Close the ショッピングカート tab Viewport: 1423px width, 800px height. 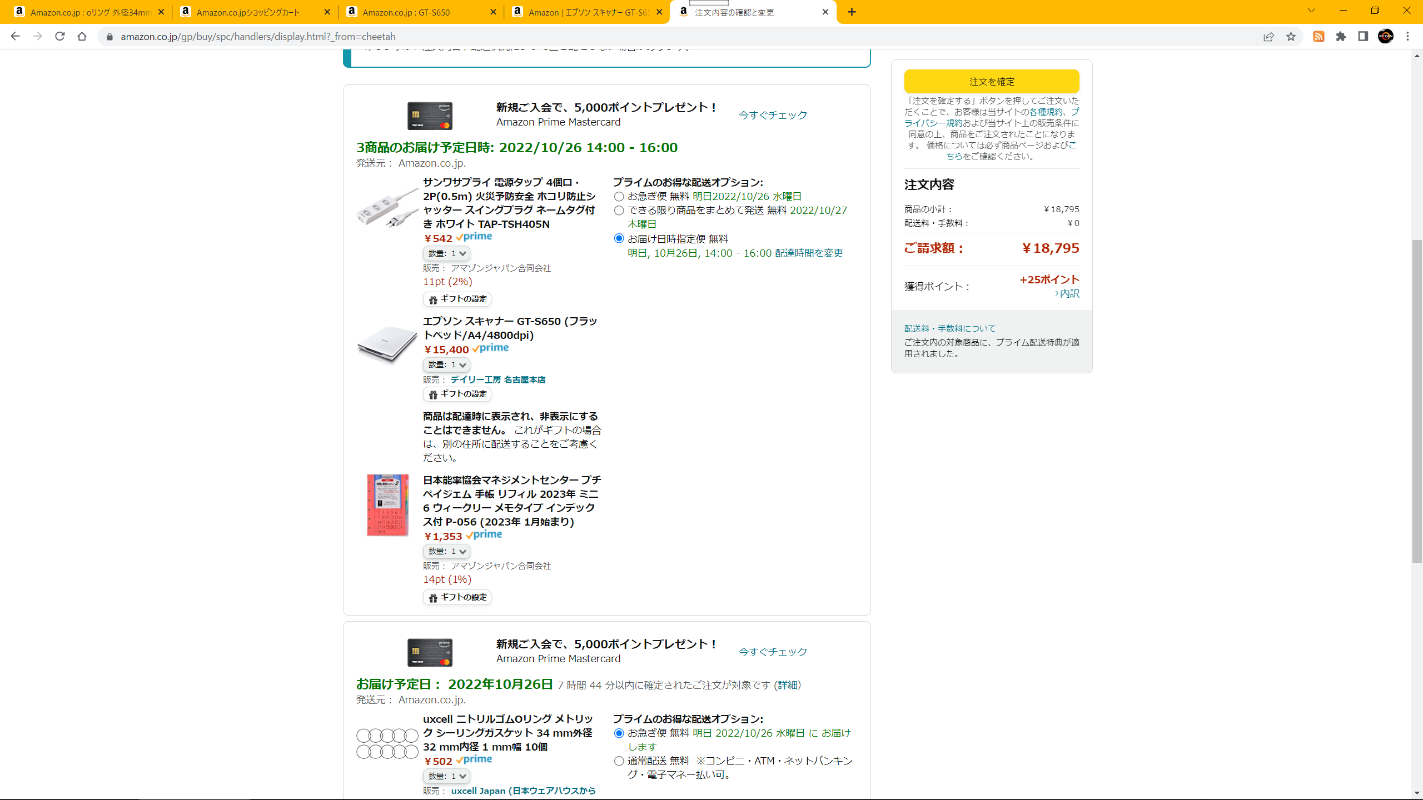[327, 12]
